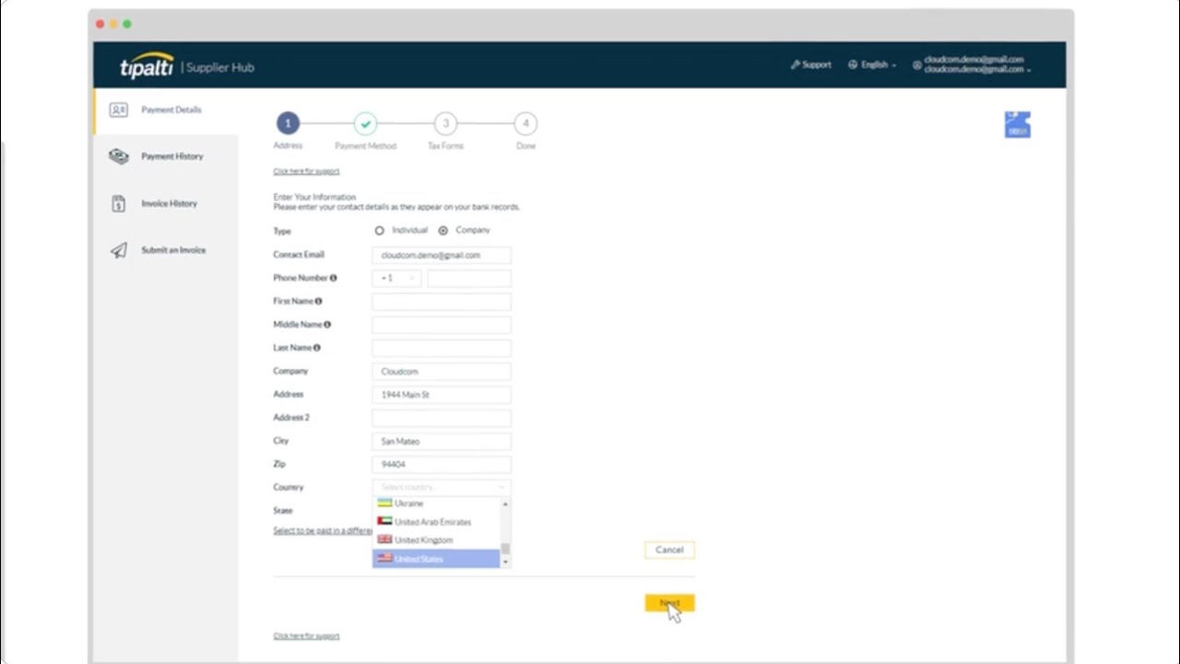Expand the phone number country code dropdown
This screenshot has width=1180, height=664.
click(x=411, y=278)
